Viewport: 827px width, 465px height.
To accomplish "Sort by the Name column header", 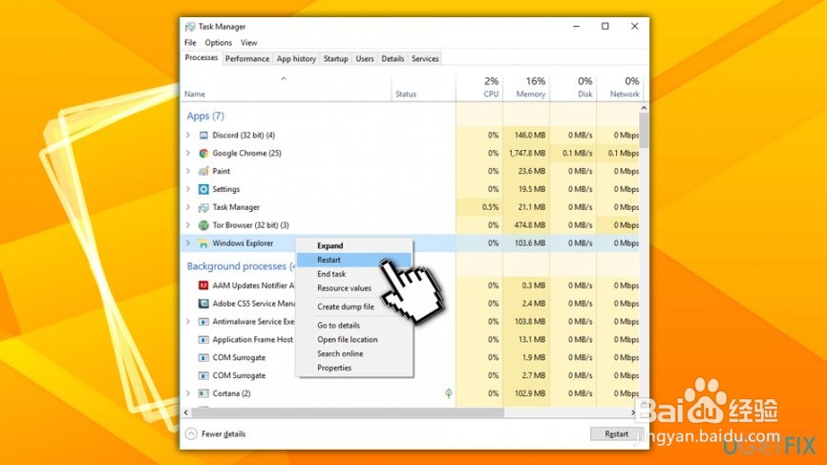I will 286,88.
